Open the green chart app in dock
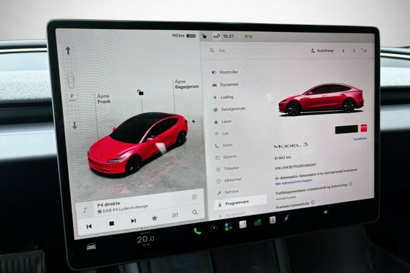The width and height of the screenshot is (410, 273). pos(258,223)
